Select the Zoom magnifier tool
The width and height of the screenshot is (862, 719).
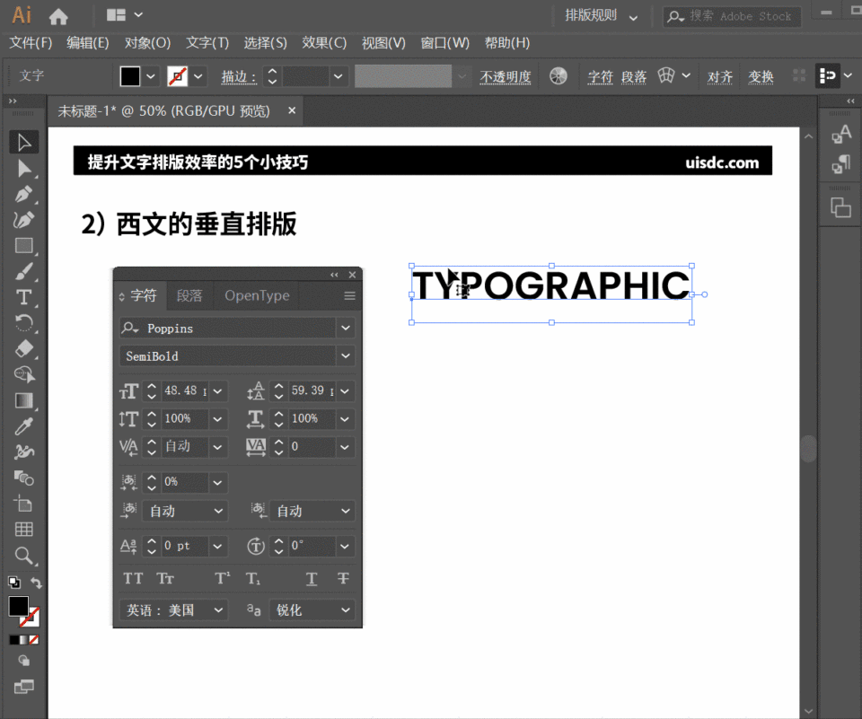24,555
